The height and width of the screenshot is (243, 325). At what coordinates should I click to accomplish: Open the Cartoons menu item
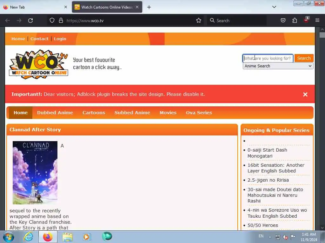94,113
